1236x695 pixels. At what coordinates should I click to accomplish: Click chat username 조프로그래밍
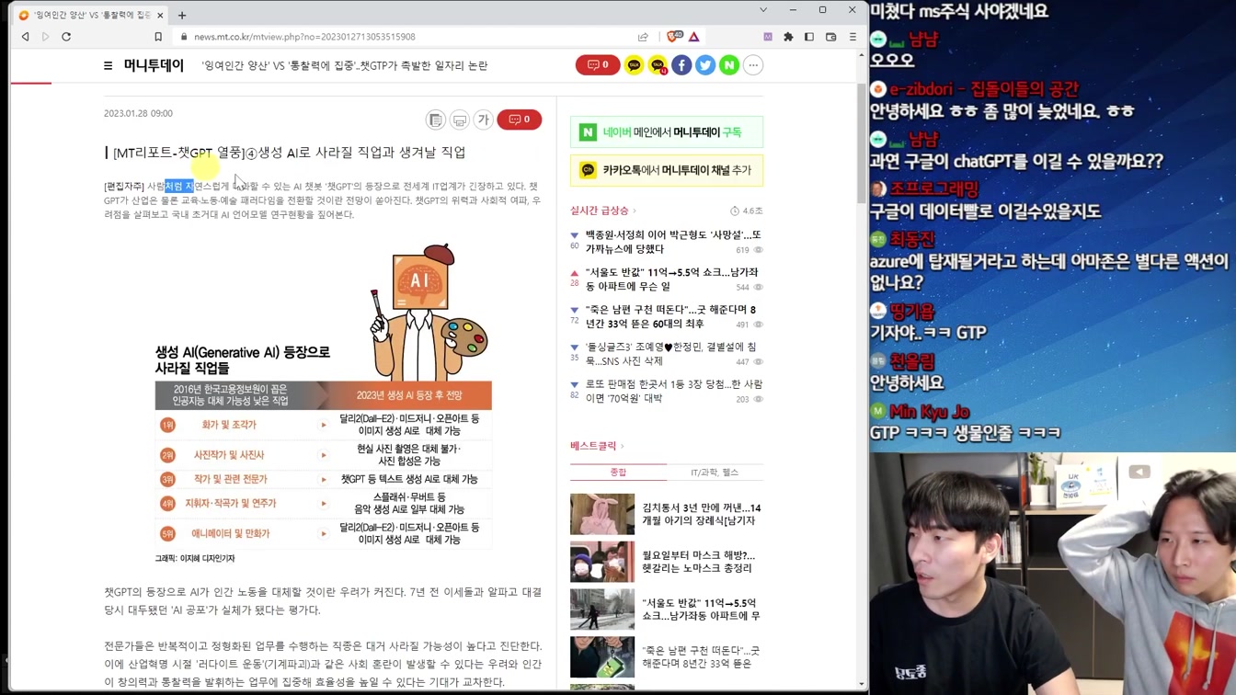(933, 188)
